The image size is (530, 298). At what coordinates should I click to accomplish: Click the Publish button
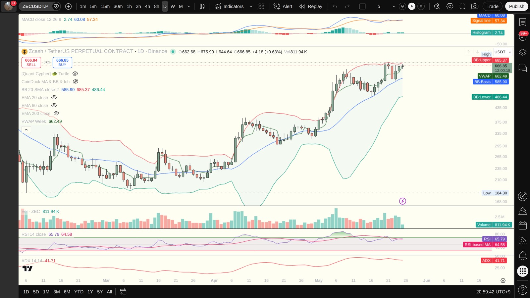click(516, 6)
